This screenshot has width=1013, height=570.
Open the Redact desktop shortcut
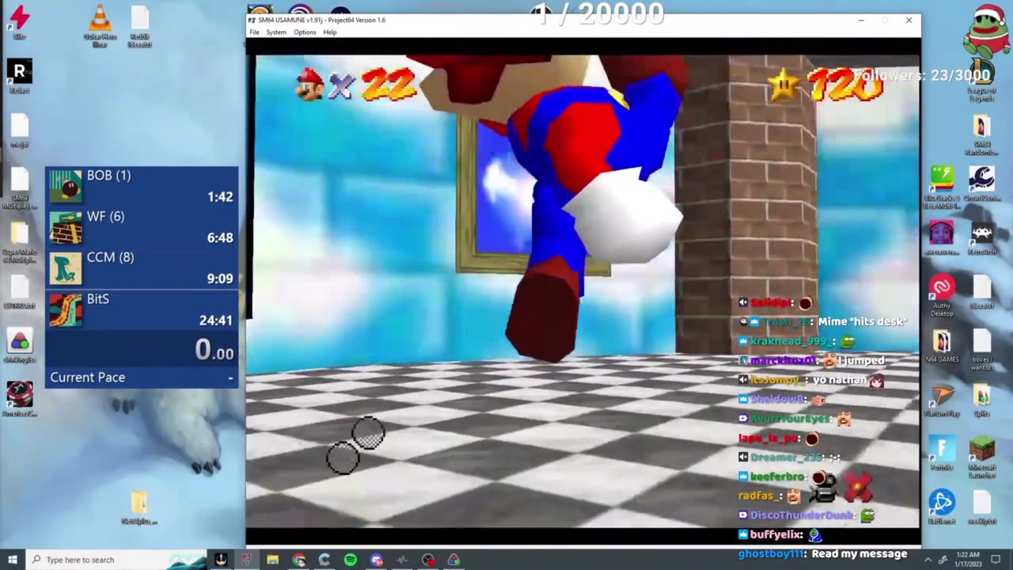coord(20,76)
